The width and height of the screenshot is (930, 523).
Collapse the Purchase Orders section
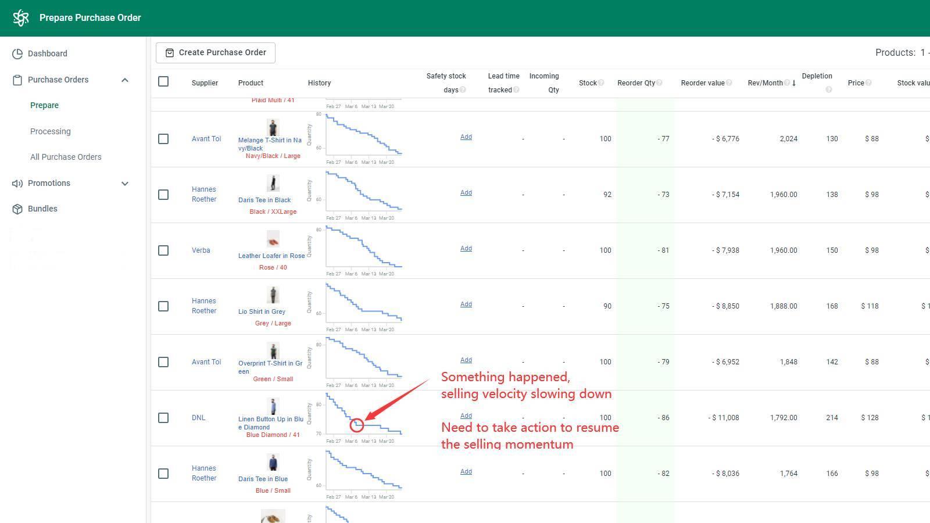coord(125,80)
